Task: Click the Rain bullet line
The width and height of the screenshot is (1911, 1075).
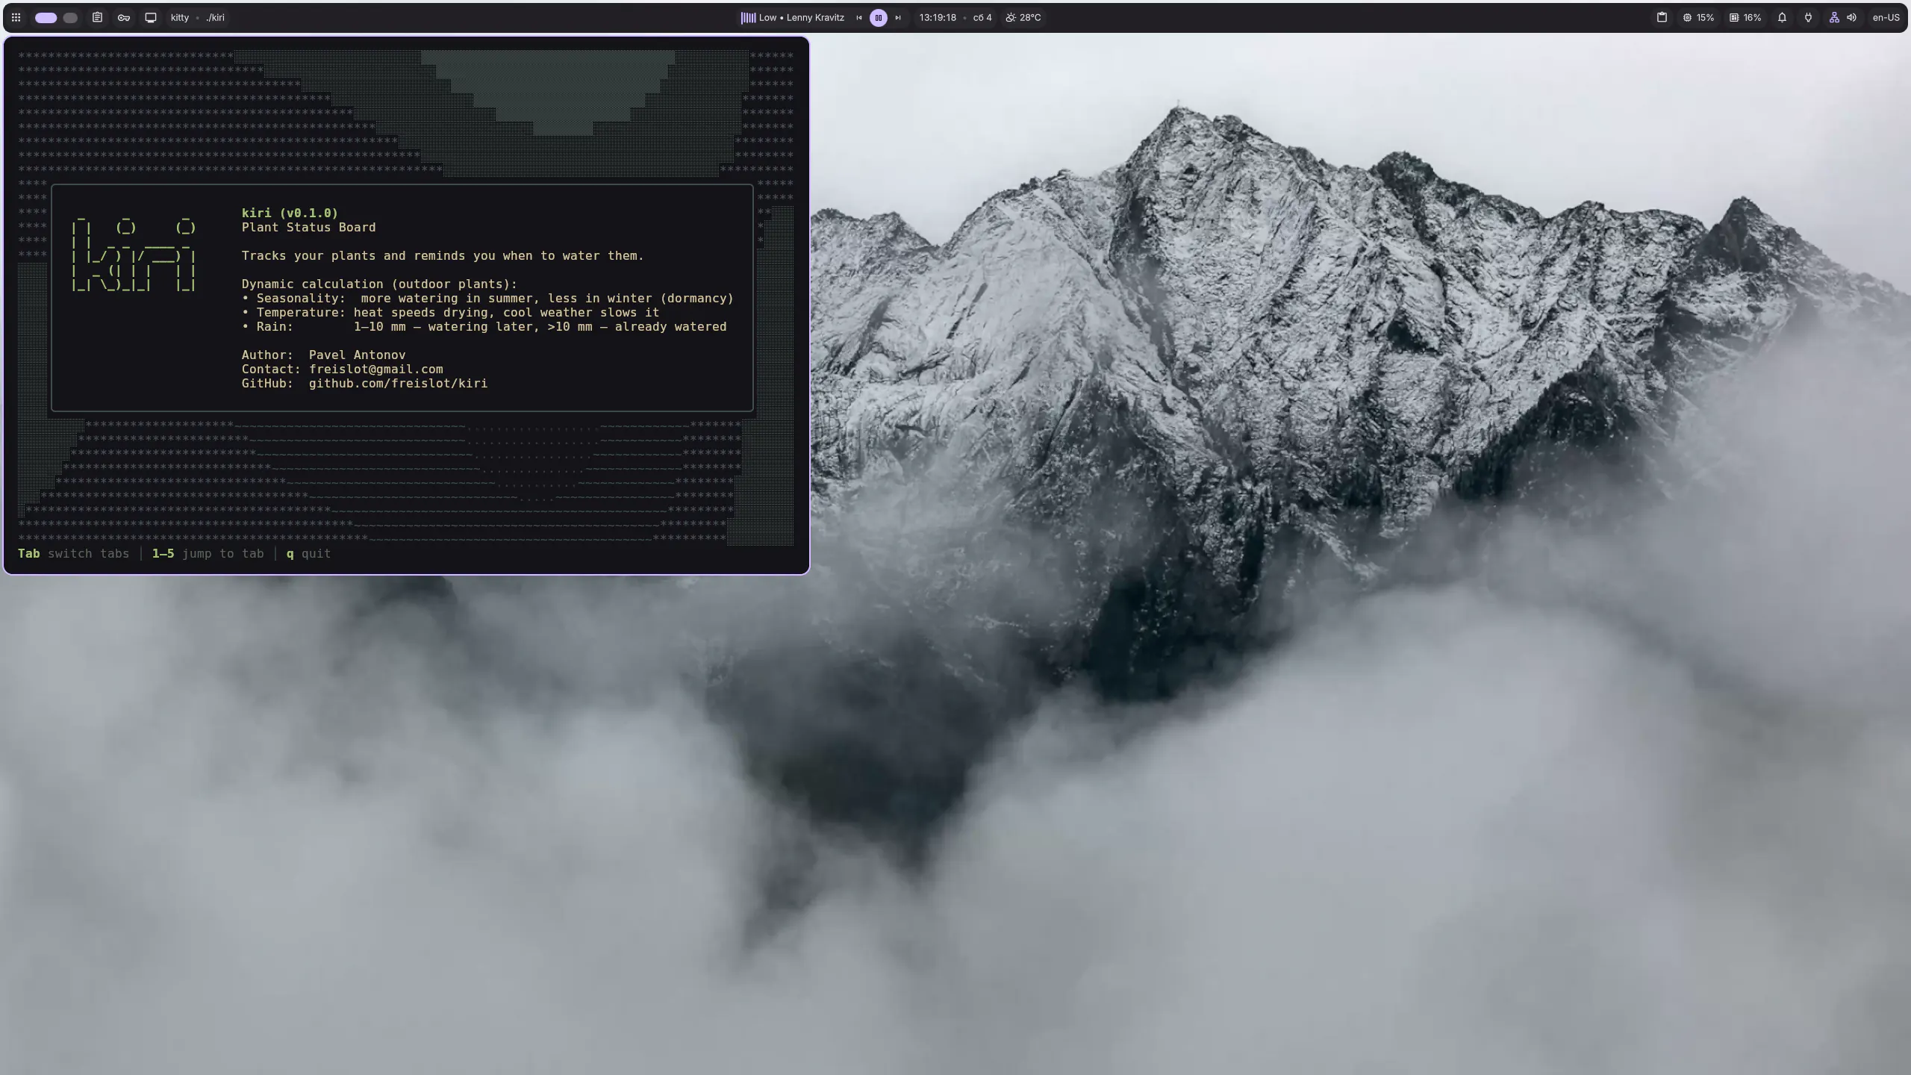Action: point(484,326)
